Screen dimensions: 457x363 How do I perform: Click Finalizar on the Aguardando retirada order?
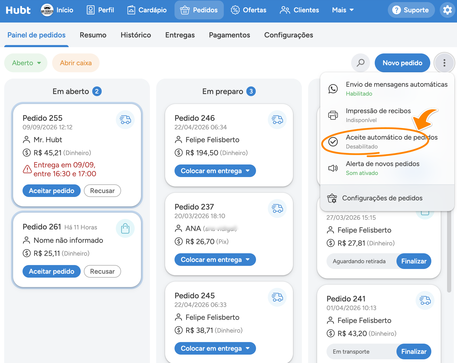click(414, 261)
